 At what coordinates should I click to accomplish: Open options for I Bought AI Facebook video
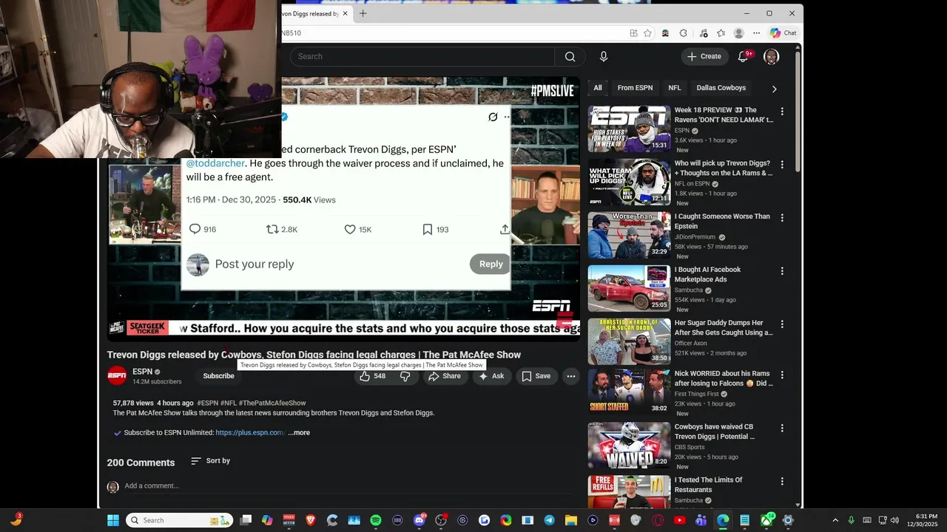pyautogui.click(x=782, y=271)
